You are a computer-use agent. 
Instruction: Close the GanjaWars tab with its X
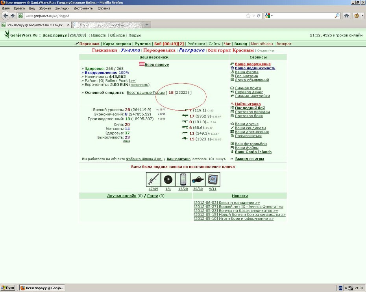click(68, 25)
